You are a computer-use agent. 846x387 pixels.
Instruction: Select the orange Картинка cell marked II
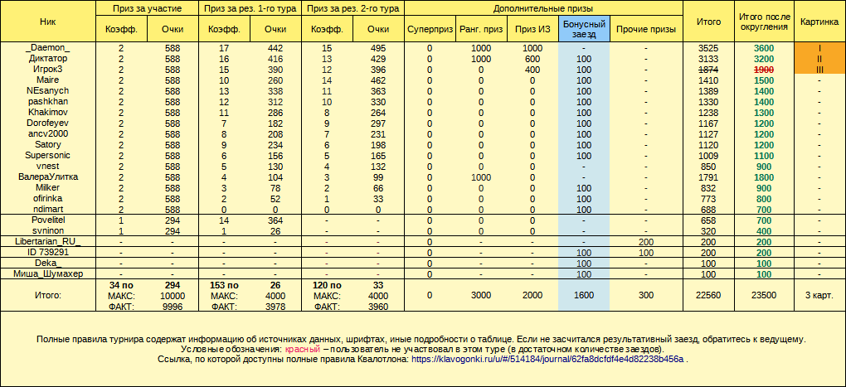(819, 58)
